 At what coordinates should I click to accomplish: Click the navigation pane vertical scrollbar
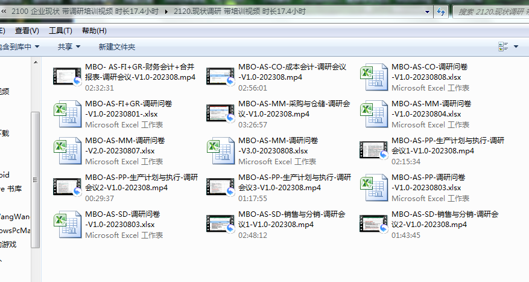(x=36, y=169)
